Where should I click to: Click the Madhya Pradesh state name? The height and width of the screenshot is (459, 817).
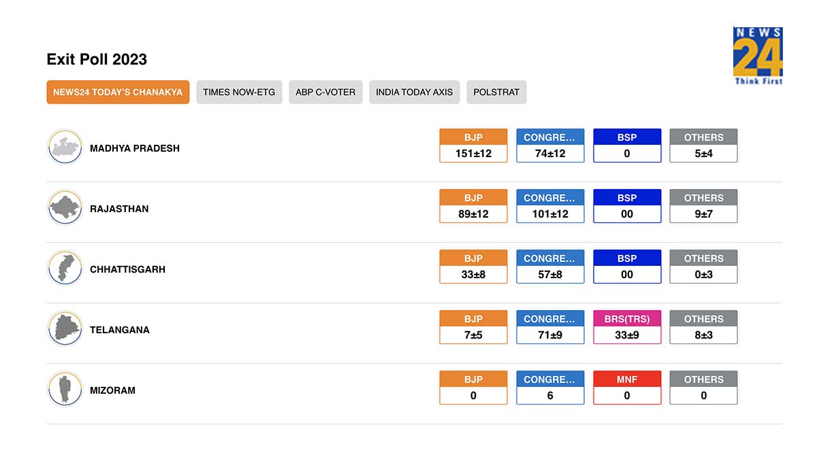[135, 148]
